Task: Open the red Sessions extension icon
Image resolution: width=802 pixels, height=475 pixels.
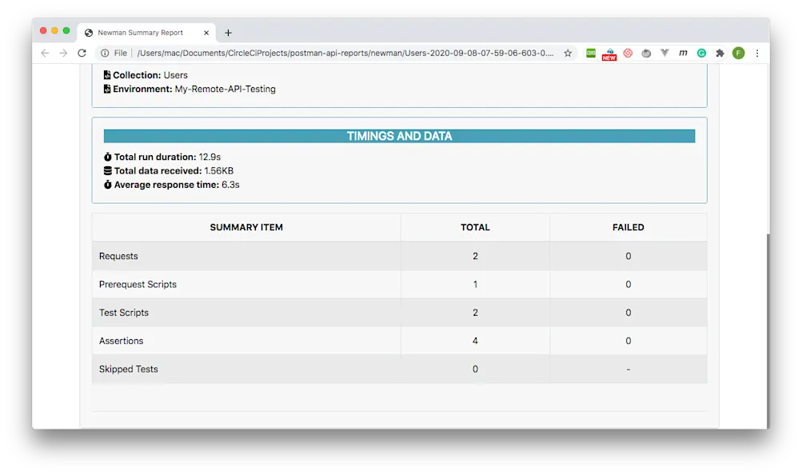Action: coord(628,53)
